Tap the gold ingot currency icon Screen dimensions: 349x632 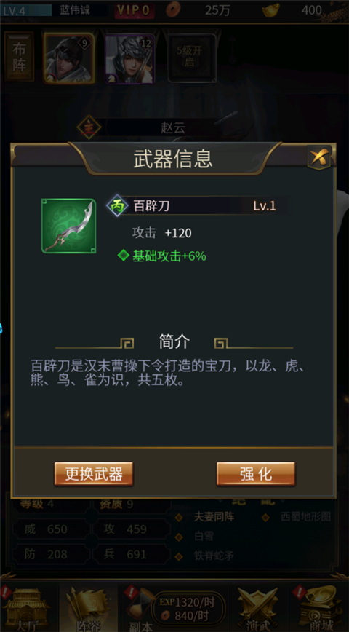pyautogui.click(x=271, y=10)
